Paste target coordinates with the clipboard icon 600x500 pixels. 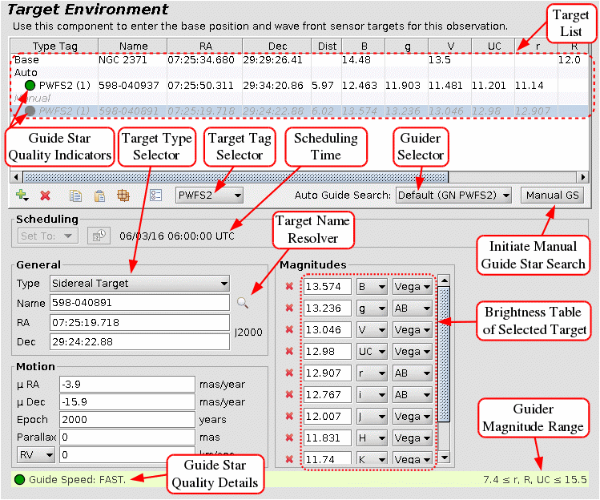(x=99, y=196)
